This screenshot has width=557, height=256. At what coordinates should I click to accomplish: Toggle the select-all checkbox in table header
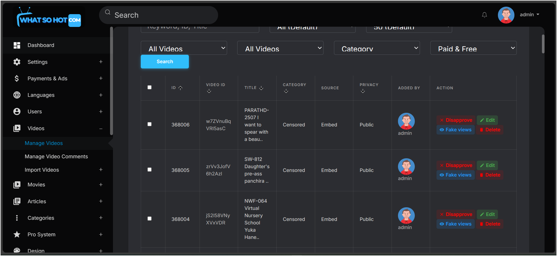tap(149, 87)
